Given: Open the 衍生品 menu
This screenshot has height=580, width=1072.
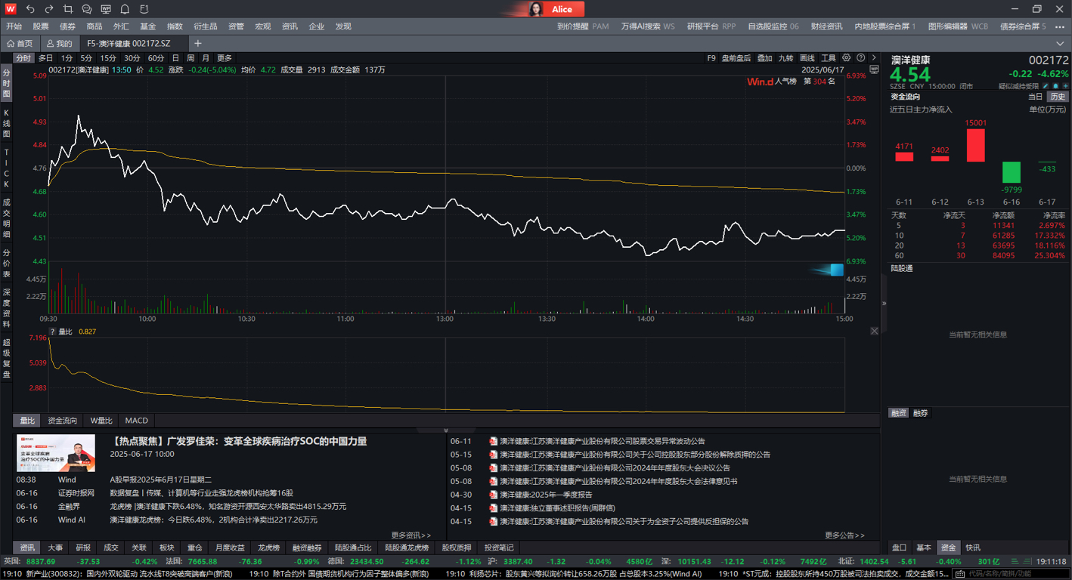Looking at the screenshot, I should coord(205,26).
